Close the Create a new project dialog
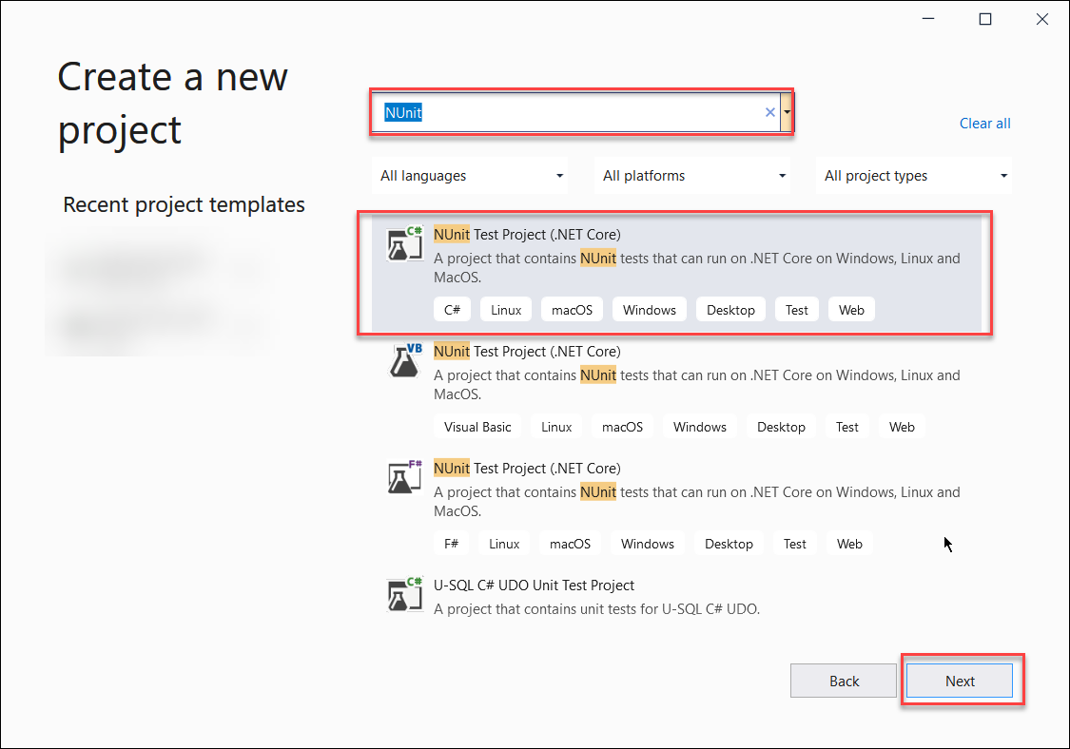1070x749 pixels. tap(1042, 19)
